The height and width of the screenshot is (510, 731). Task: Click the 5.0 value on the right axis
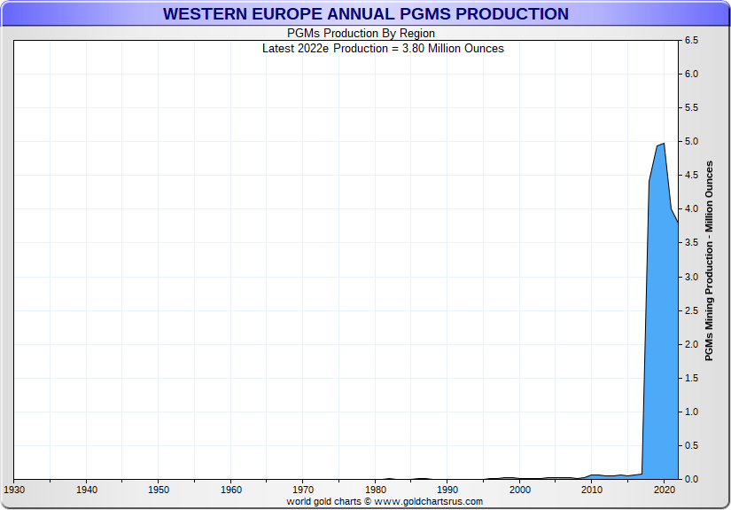pyautogui.click(x=691, y=142)
